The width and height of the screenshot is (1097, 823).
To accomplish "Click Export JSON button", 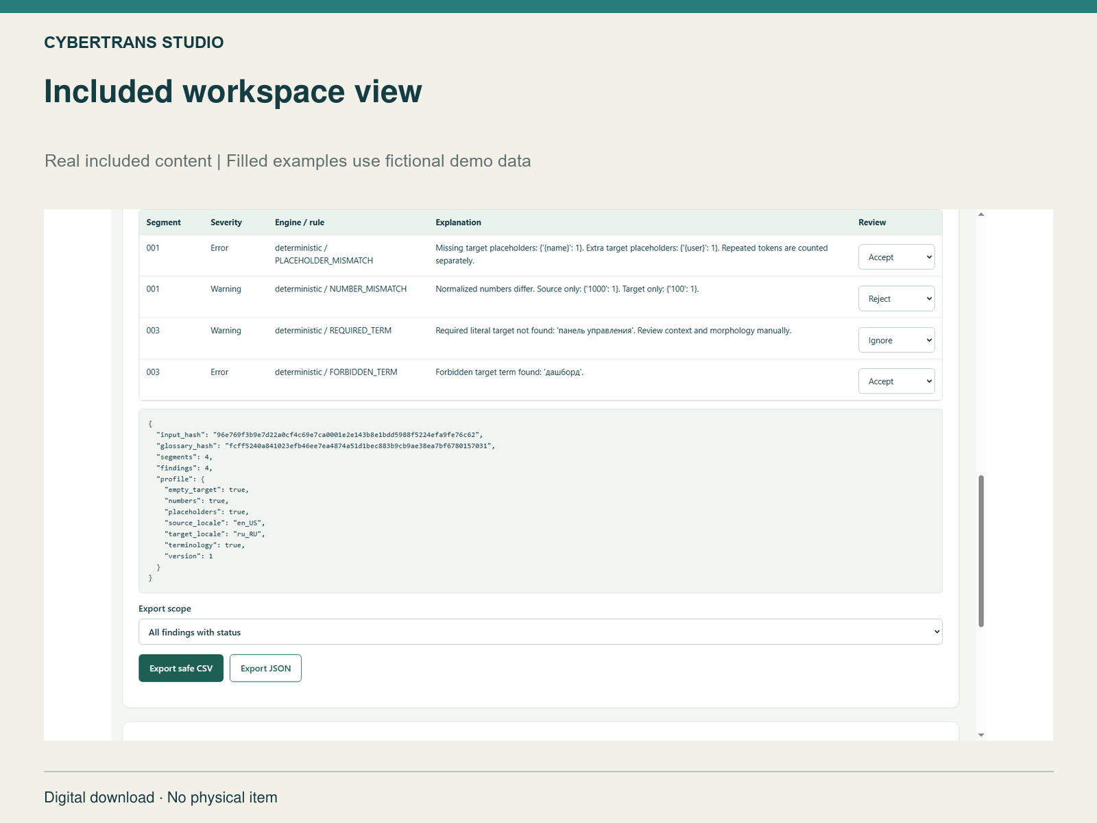I will coord(265,668).
